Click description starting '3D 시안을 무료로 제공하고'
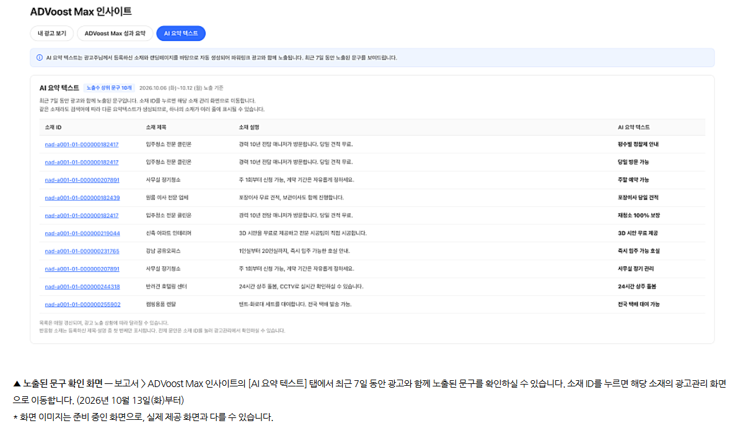The width and height of the screenshot is (754, 431). point(303,233)
